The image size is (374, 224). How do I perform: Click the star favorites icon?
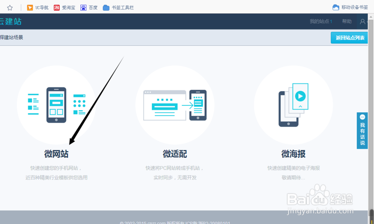(x=10, y=7)
